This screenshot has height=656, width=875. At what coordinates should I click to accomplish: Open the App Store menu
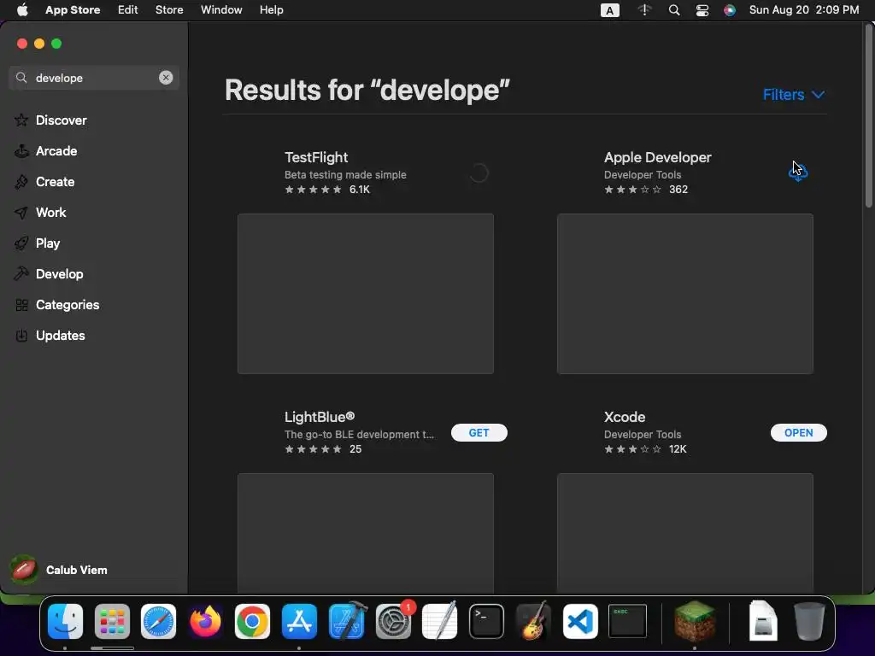pos(73,9)
